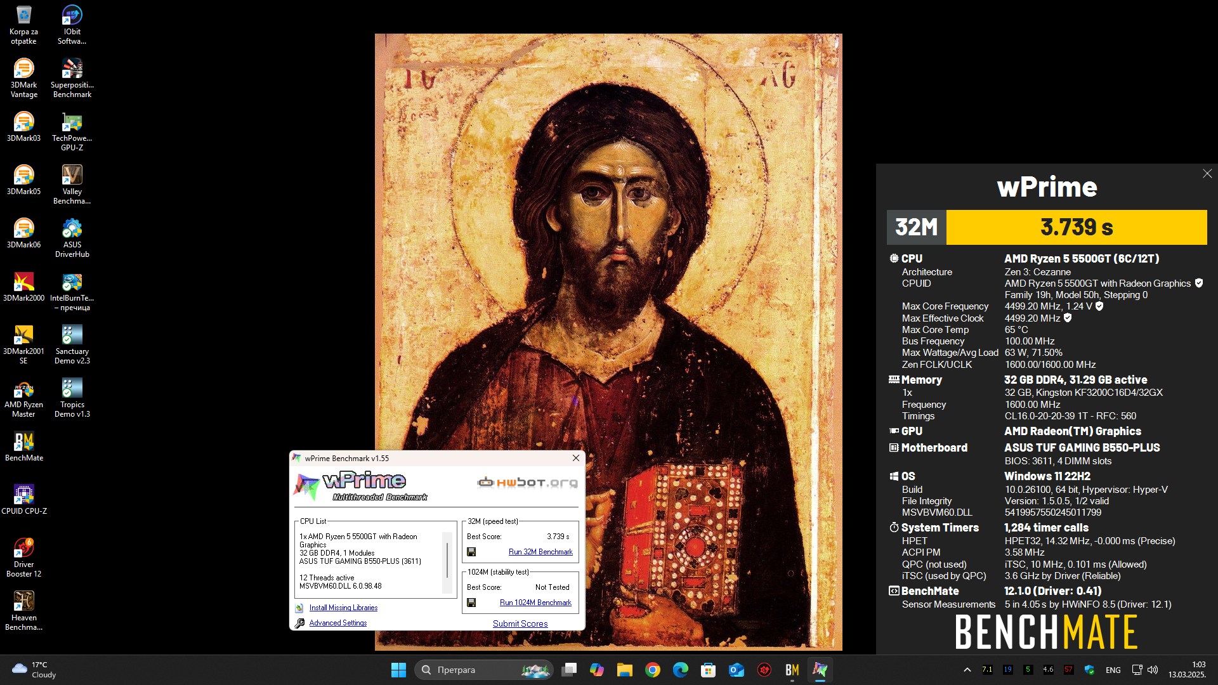This screenshot has height=685, width=1218.
Task: Click the 12 Threads active text in wPrime
Action: tap(327, 578)
